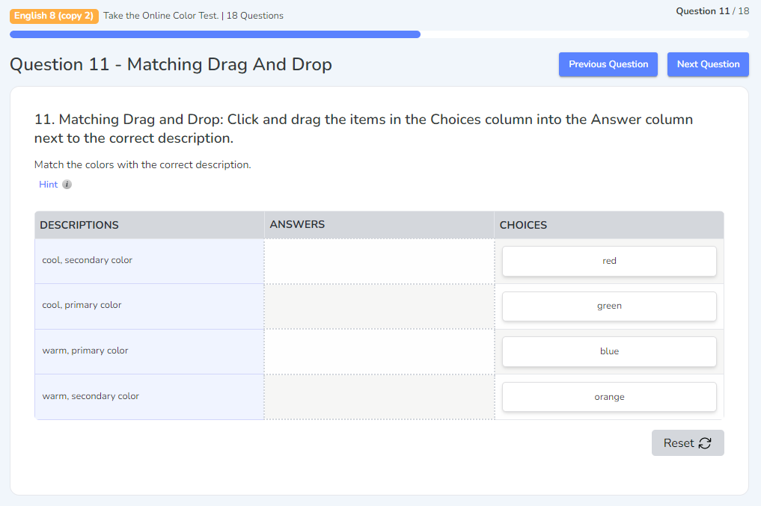Viewport: 761px width, 506px height.
Task: Click the quiz progress bar
Action: click(379, 34)
